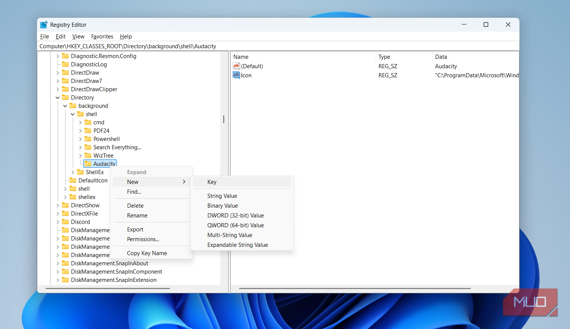
Task: Collapse the shell node under background
Action: tap(73, 114)
